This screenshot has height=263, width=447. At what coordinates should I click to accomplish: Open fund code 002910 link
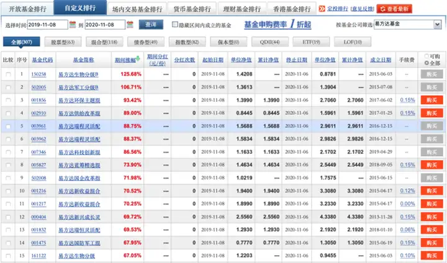coord(38,113)
